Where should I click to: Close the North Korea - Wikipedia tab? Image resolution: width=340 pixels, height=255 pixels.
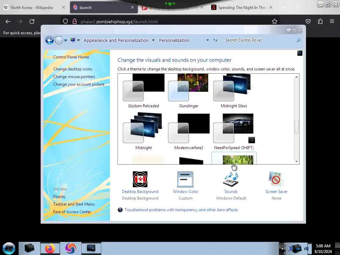point(63,7)
